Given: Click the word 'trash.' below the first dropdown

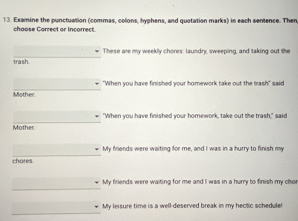Looking at the screenshot, I should tap(22, 61).
